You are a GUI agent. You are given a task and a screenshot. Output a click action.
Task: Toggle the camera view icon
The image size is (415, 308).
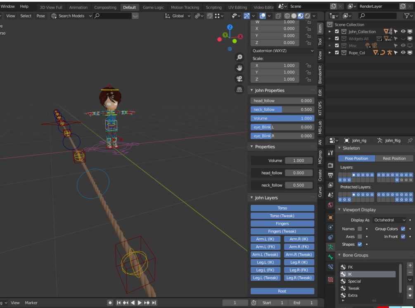click(x=240, y=79)
